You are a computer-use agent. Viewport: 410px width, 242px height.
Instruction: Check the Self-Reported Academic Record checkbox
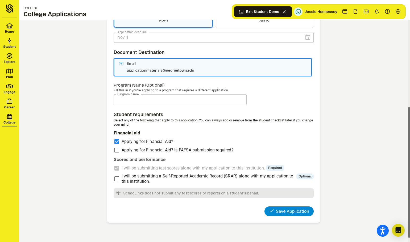117,179
